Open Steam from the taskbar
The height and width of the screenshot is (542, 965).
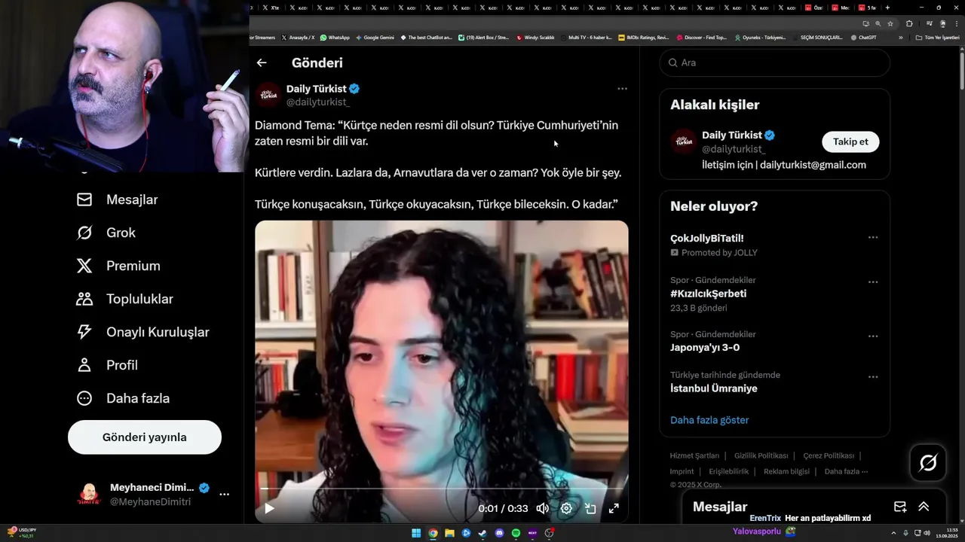point(482,533)
